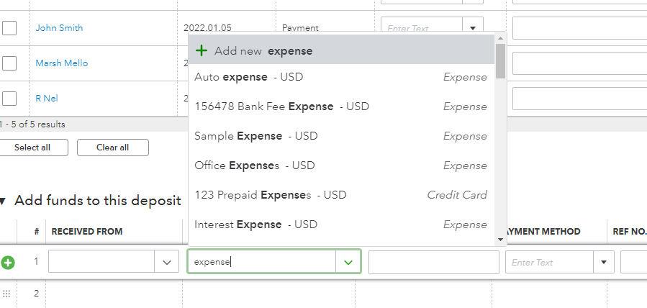Select 156478 Bank Fee Expense account
This screenshot has width=647, height=308.
341,107
